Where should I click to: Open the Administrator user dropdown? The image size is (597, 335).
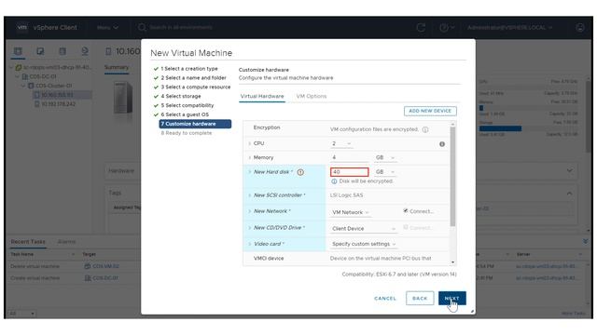pos(510,27)
